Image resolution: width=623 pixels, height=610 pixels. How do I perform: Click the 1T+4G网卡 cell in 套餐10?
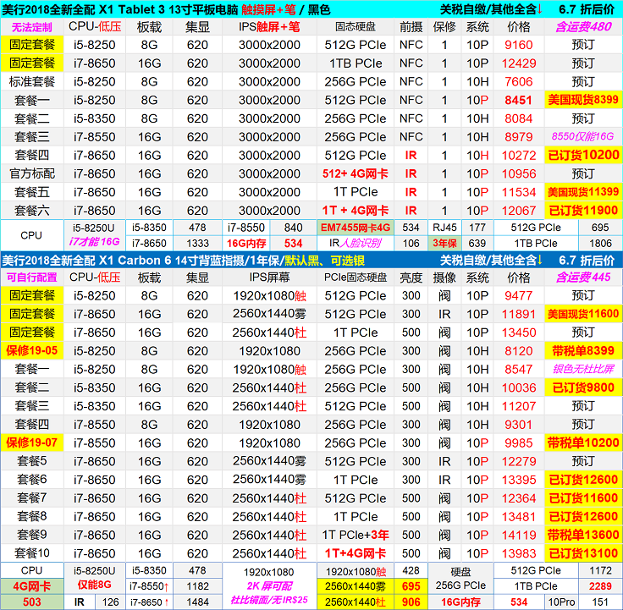pos(356,553)
